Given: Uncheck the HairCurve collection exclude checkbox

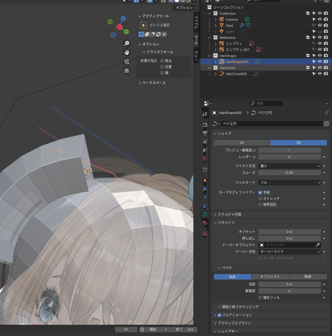Looking at the screenshot, I should [x=308, y=68].
